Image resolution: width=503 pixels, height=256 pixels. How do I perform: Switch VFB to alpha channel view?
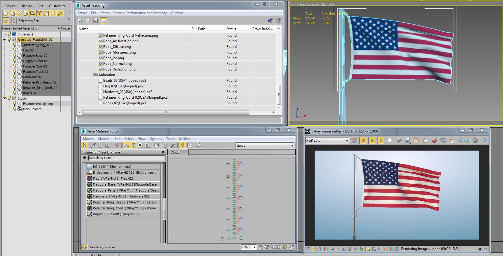click(390, 140)
